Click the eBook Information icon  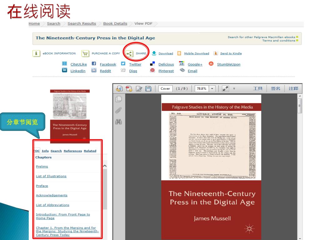[x=36, y=53]
